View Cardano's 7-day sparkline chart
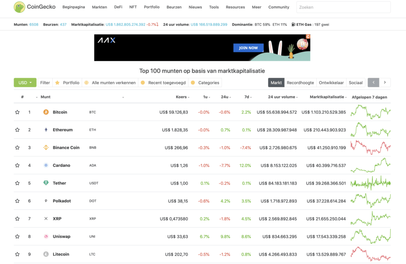This screenshot has height=264, width=406. click(370, 165)
